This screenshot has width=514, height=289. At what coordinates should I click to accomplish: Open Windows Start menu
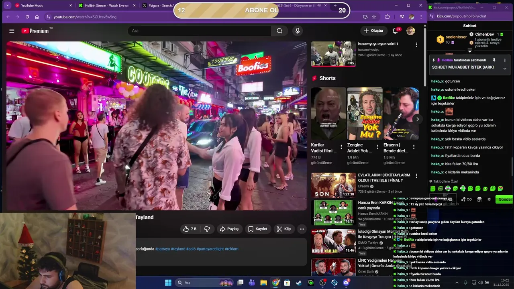tap(168, 283)
